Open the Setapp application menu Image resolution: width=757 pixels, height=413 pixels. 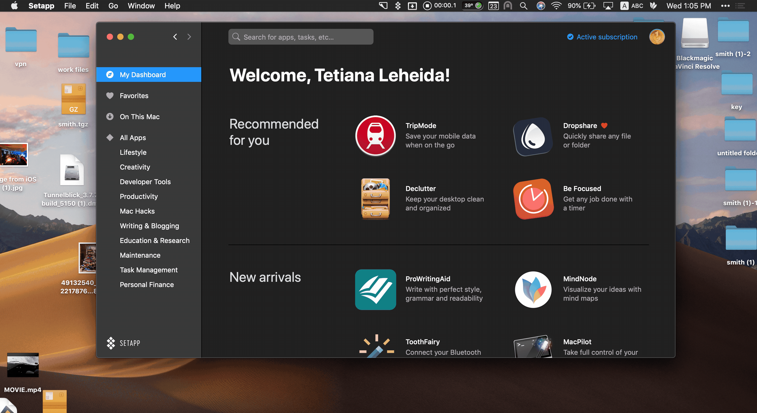coord(42,6)
